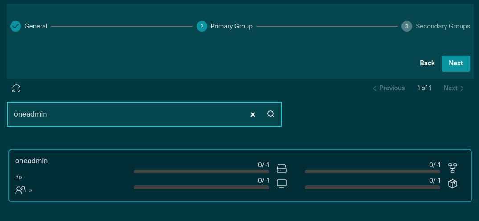The width and height of the screenshot is (479, 221).
Task: Click the users icon in oneadmin card
Action: pyautogui.click(x=20, y=190)
